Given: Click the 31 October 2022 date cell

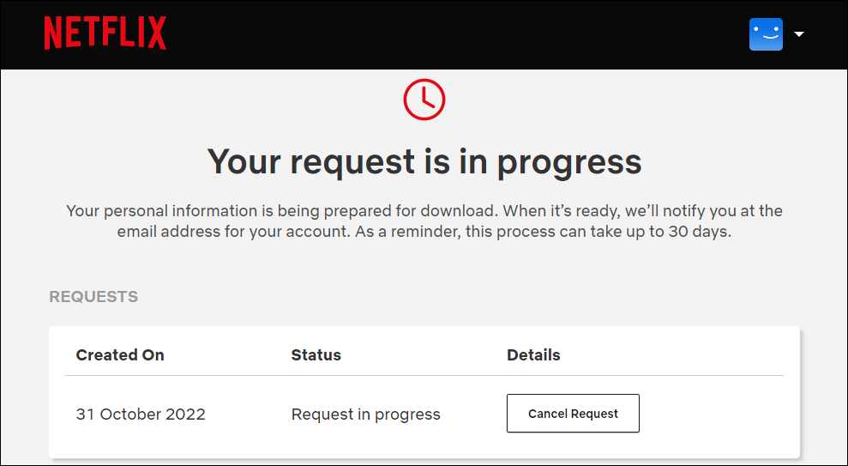Looking at the screenshot, I should [141, 415].
